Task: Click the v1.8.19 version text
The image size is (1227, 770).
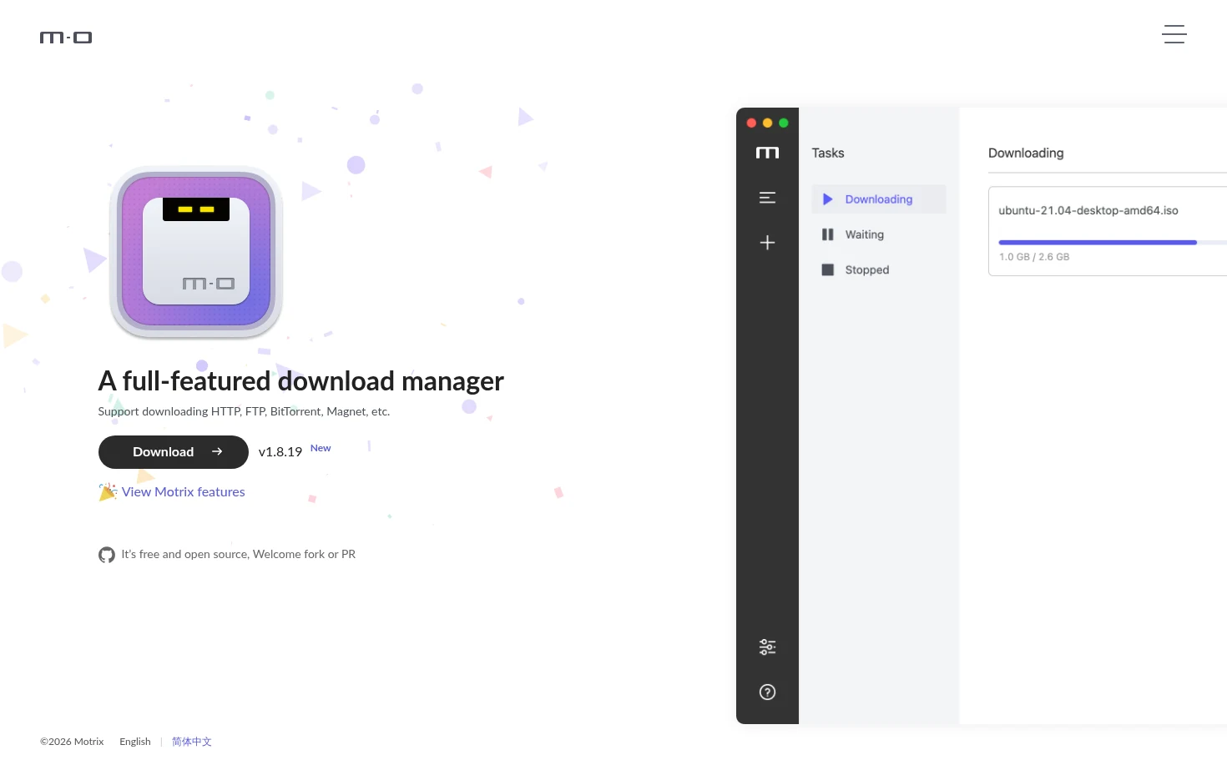Action: 280,452
